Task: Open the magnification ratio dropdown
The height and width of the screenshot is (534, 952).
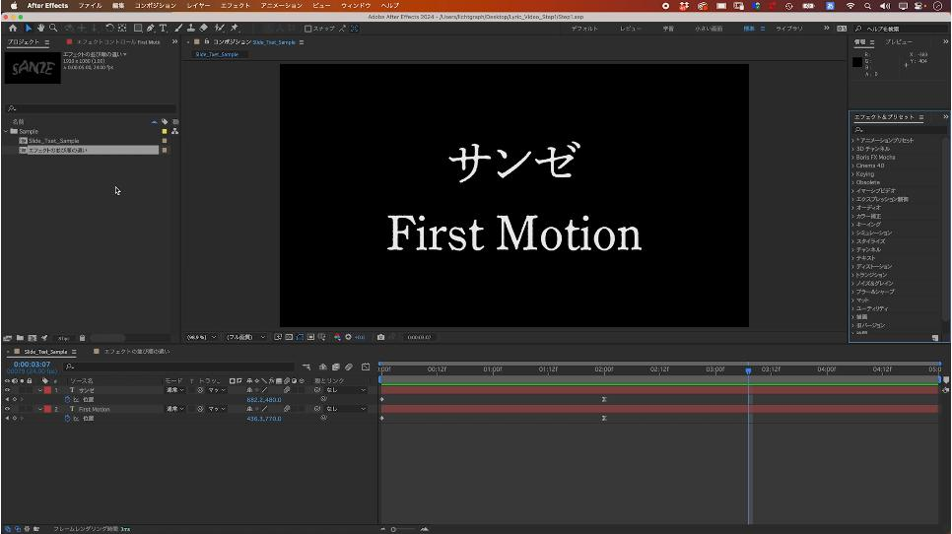Action: click(x=202, y=337)
